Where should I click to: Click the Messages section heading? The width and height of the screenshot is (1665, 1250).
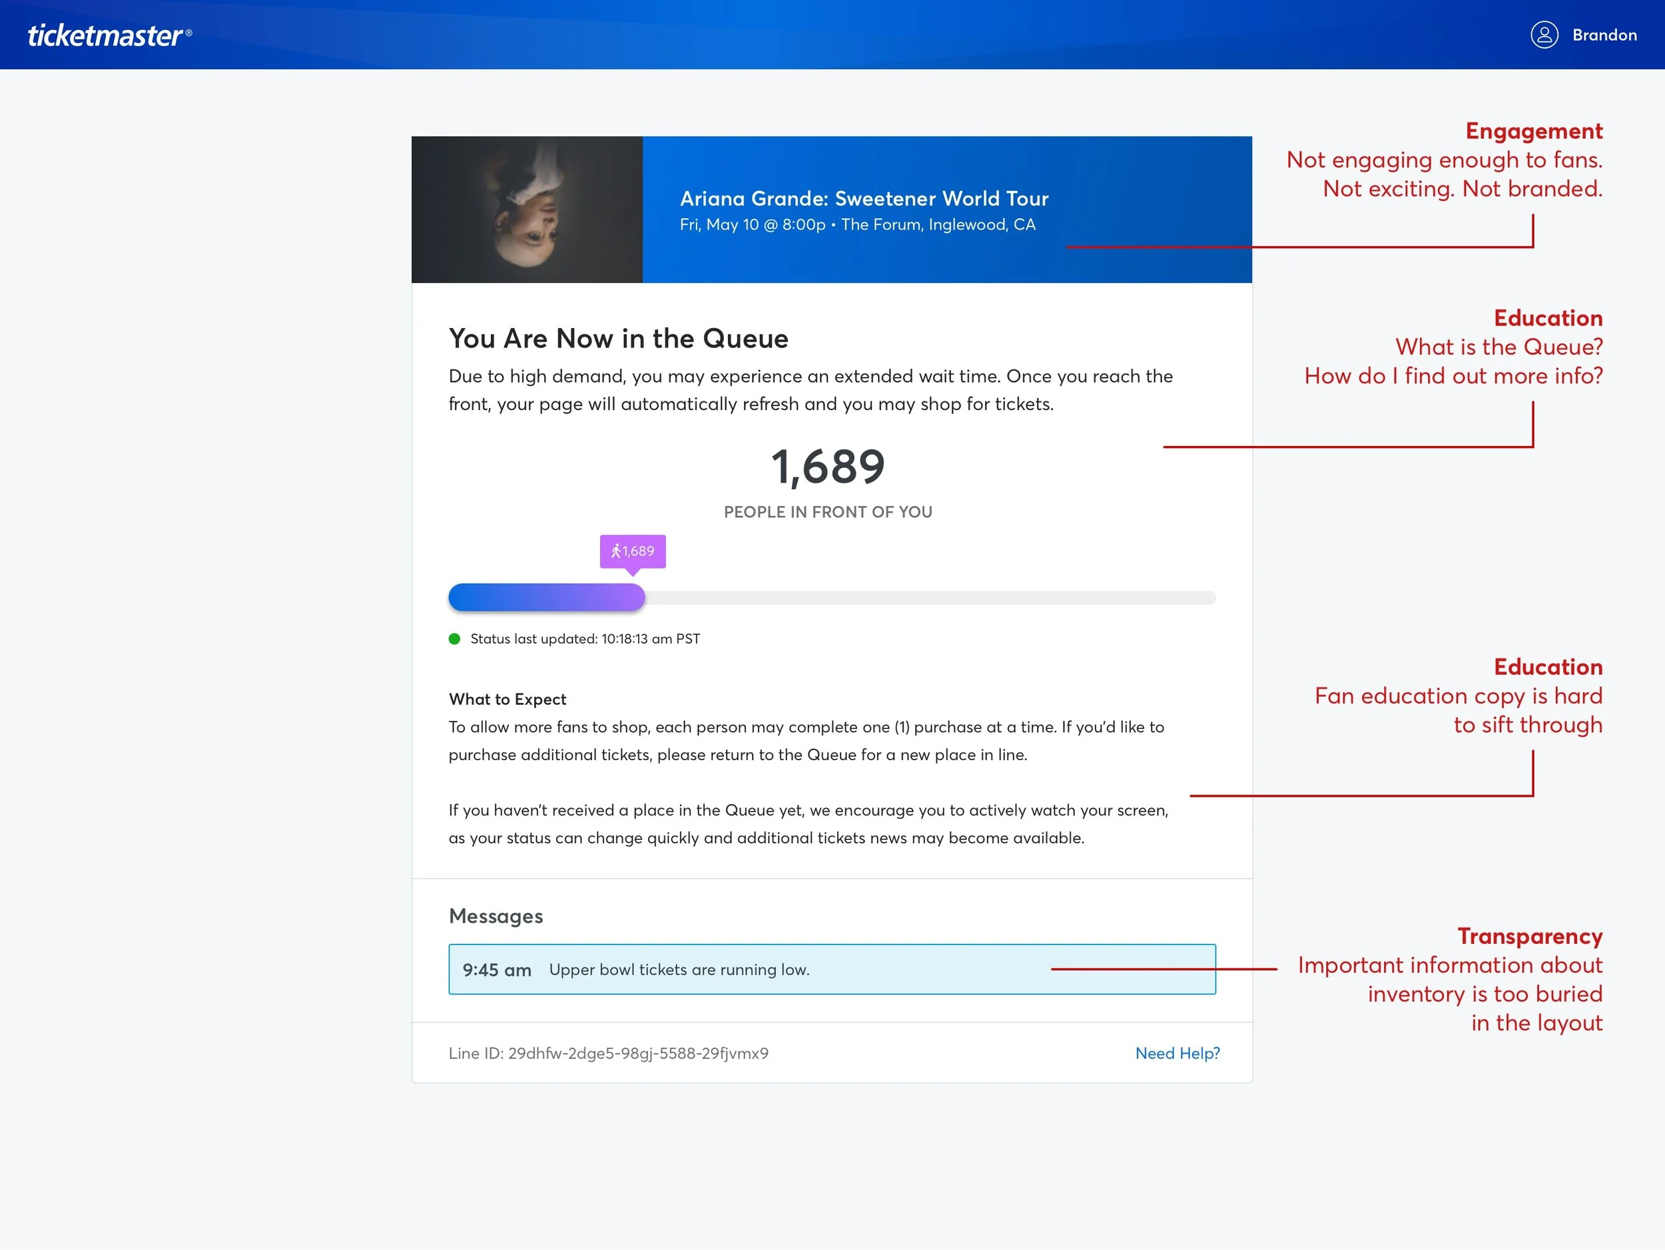pyautogui.click(x=496, y=916)
